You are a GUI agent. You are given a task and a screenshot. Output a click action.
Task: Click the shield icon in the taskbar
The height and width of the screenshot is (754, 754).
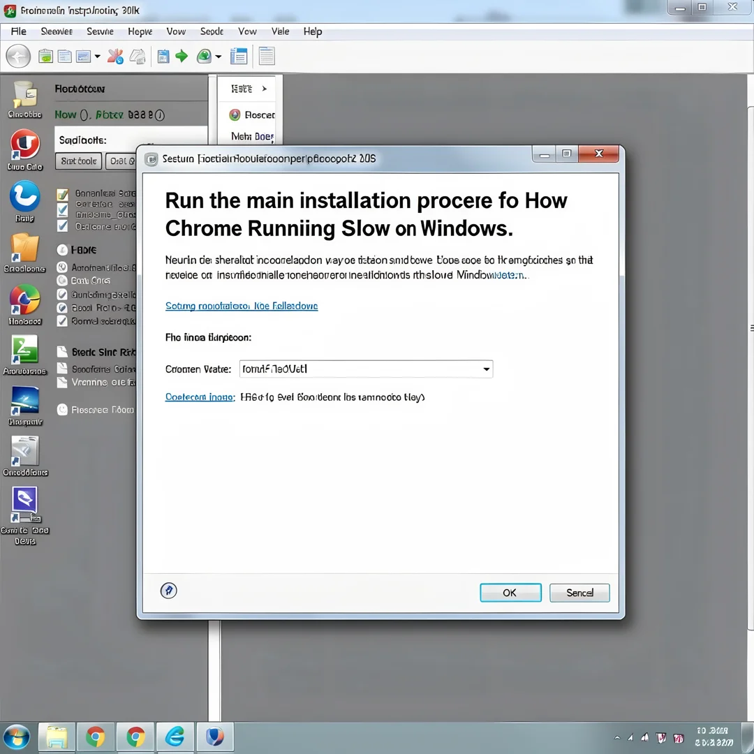[x=215, y=737]
